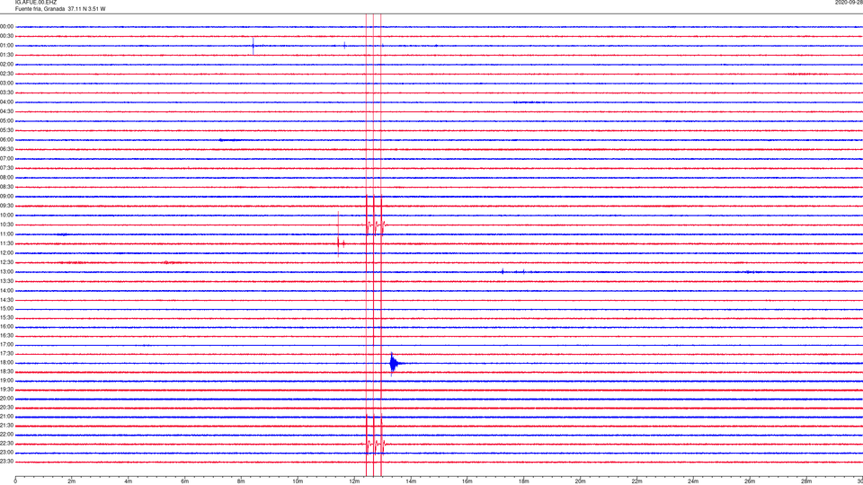863x485 pixels.
Task: Choose the 13:00 trace label
Action: tap(6, 272)
